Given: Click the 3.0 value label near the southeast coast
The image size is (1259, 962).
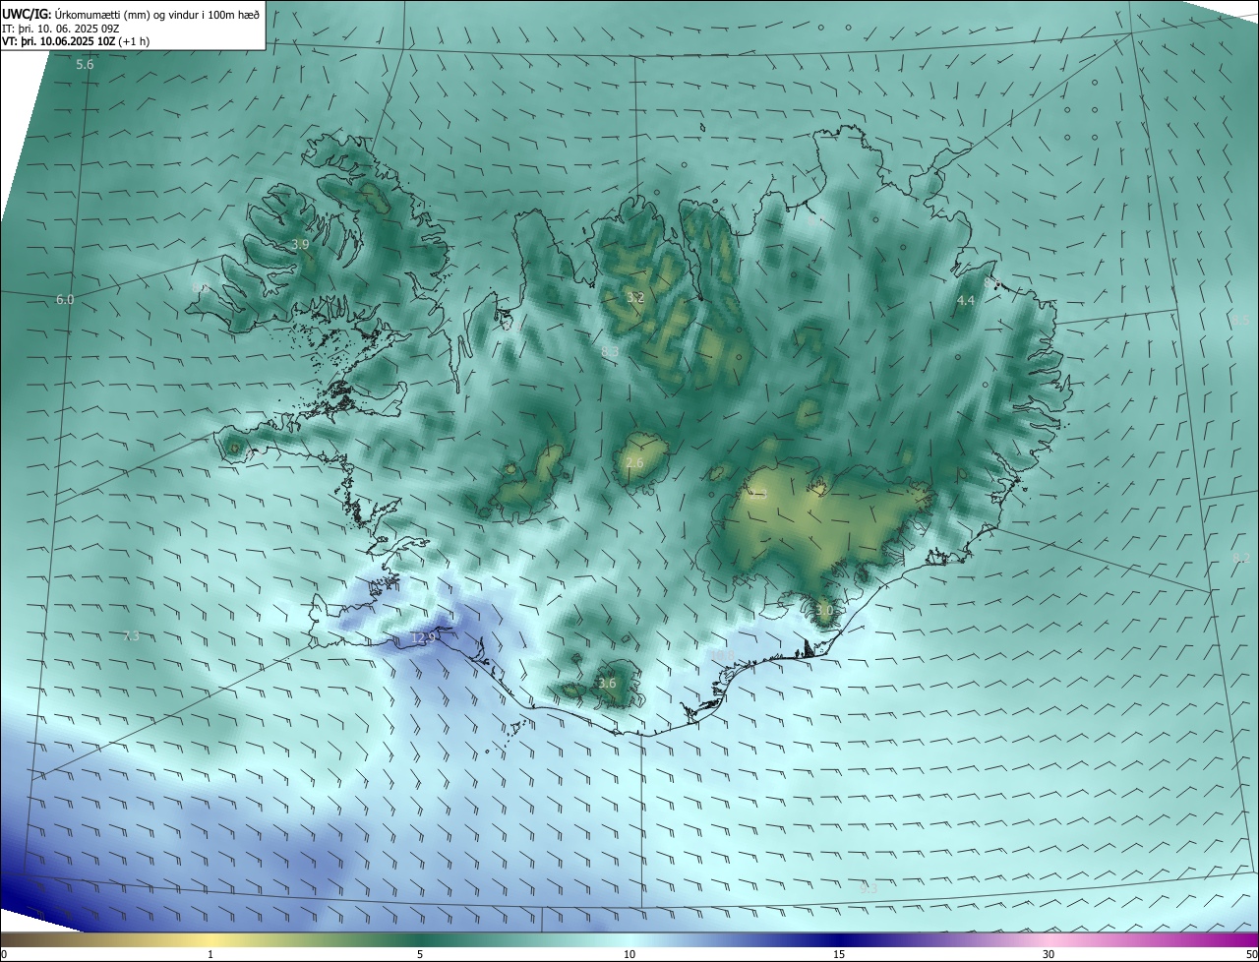Looking at the screenshot, I should coord(824,610).
